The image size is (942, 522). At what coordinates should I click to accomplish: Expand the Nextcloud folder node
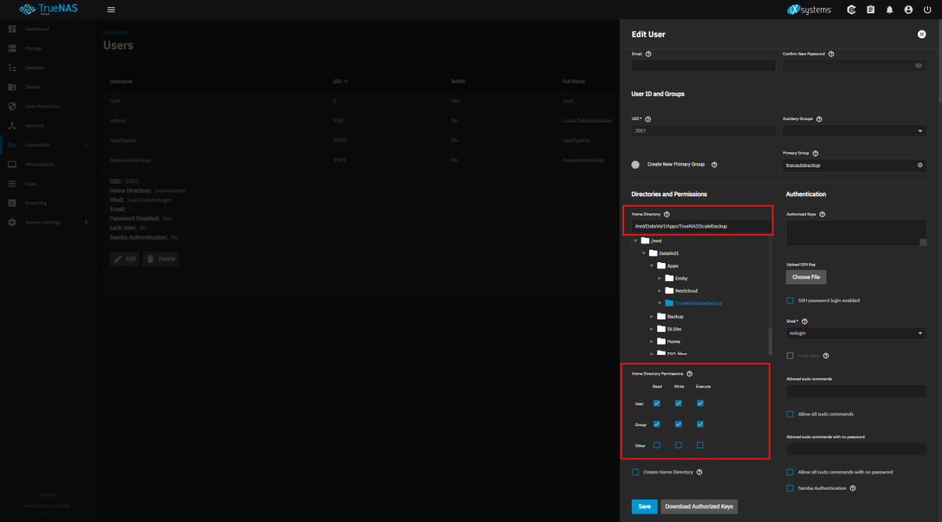[x=659, y=291]
